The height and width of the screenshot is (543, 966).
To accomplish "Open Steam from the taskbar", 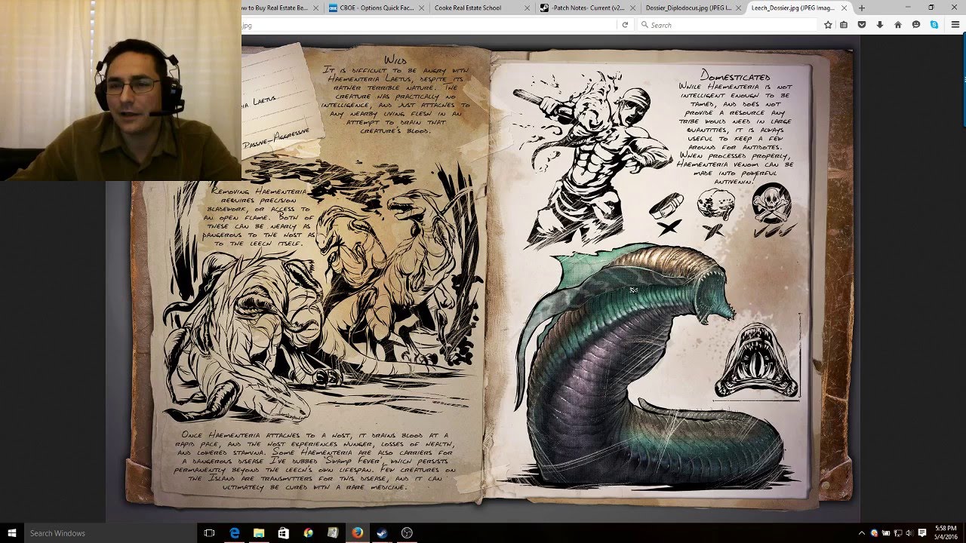I will point(382,533).
